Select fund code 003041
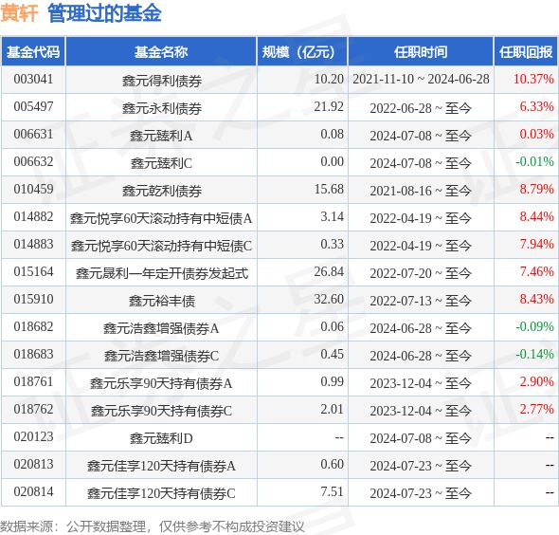 coord(33,79)
